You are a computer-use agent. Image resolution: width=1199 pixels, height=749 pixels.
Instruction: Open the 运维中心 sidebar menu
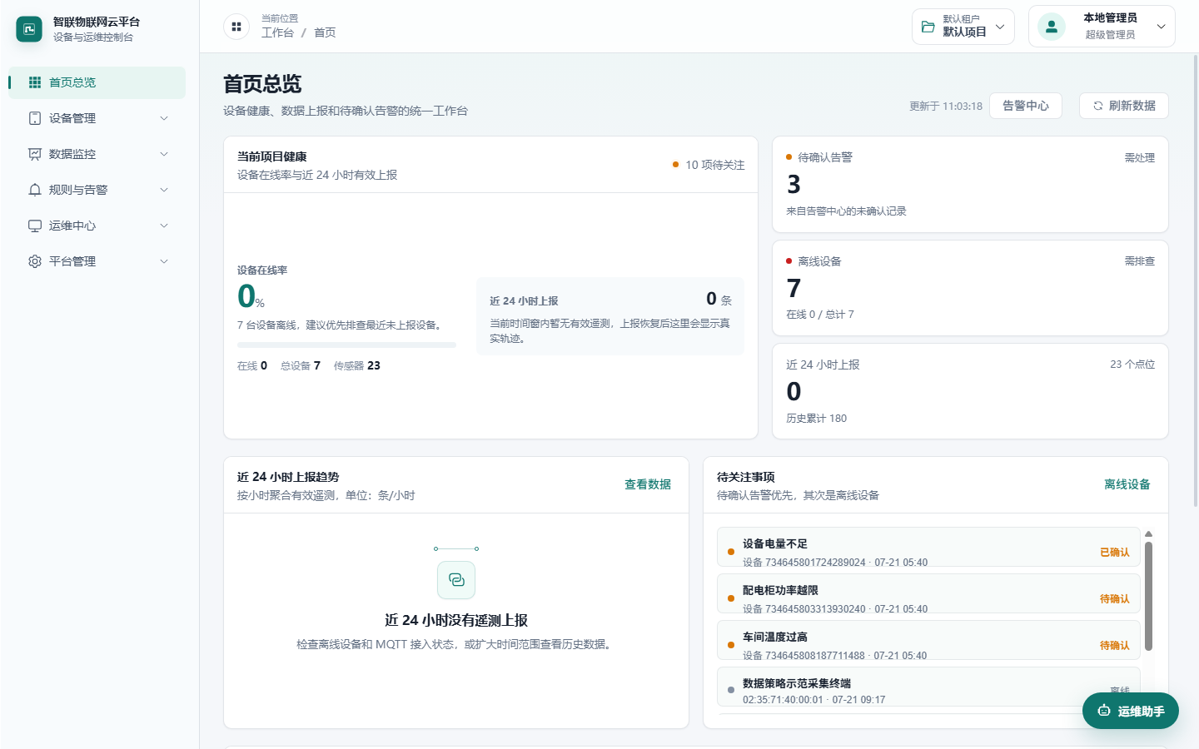click(97, 226)
